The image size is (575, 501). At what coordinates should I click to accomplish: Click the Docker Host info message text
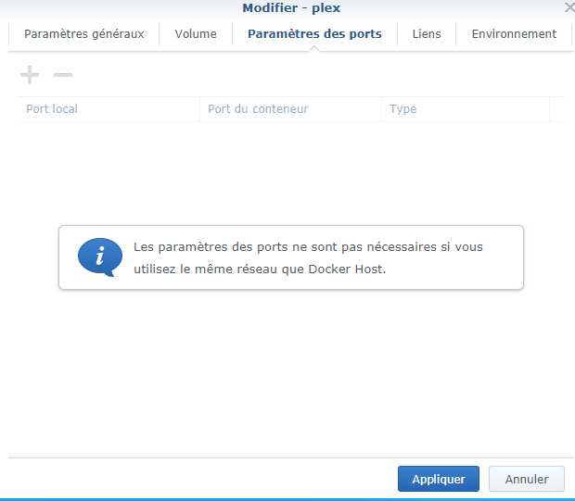point(308,257)
